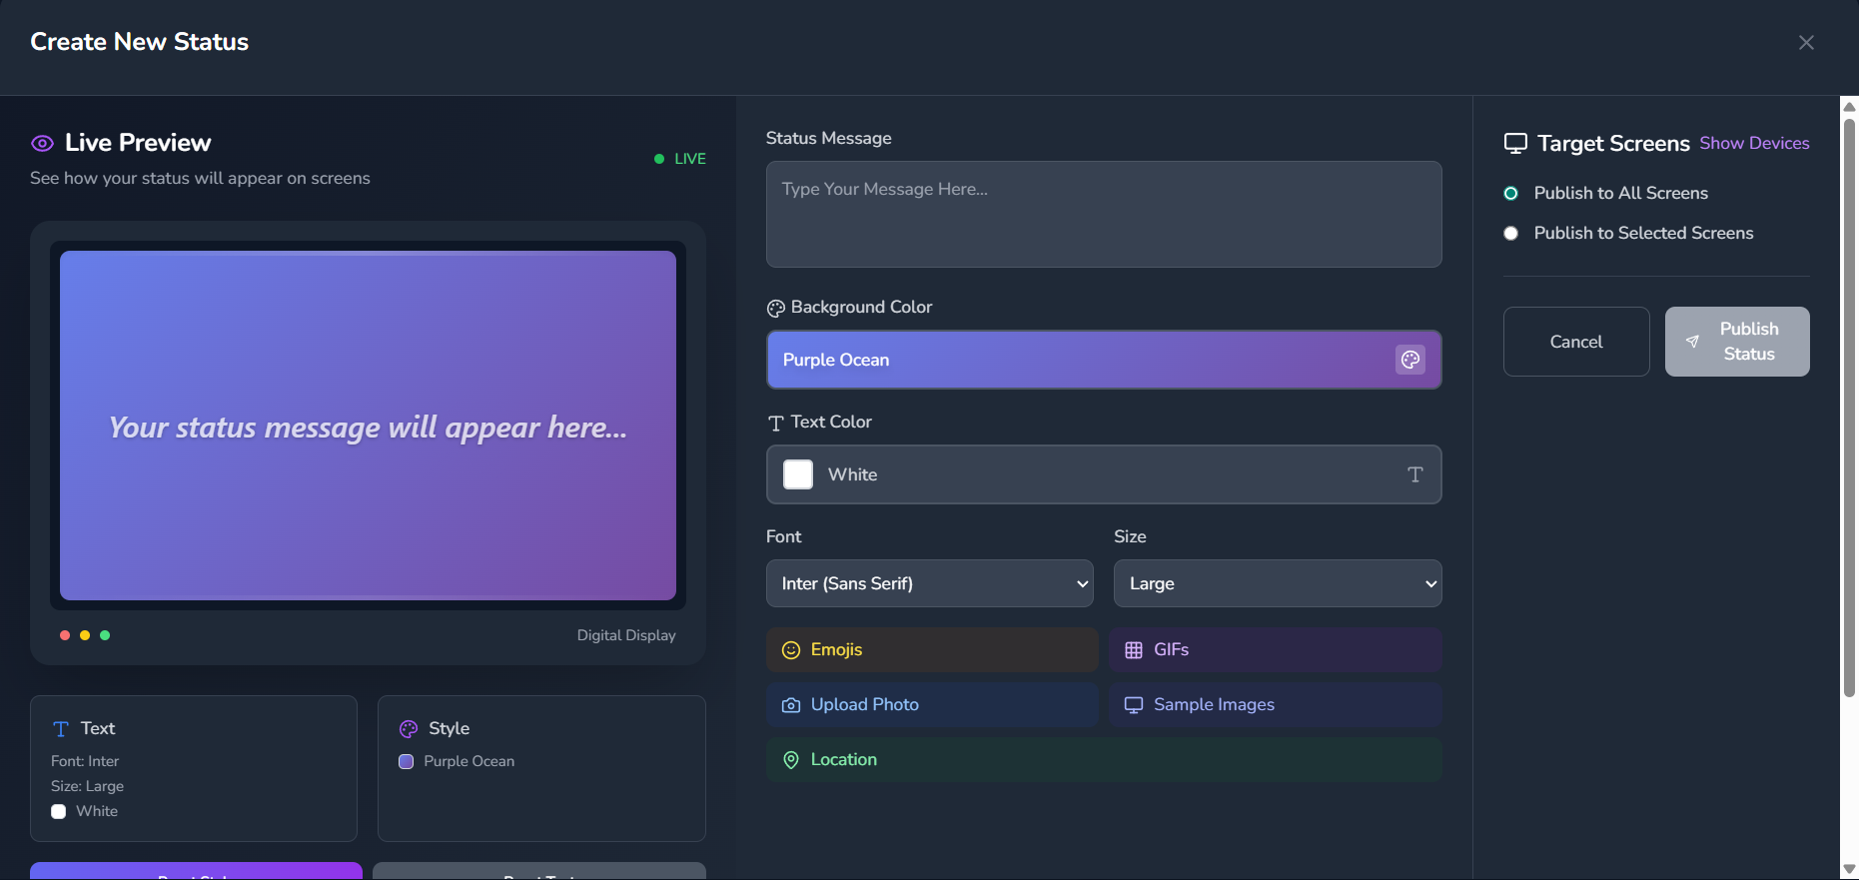The width and height of the screenshot is (1859, 880).
Task: Click the monitor icon next to Target Screens
Action: click(1515, 144)
